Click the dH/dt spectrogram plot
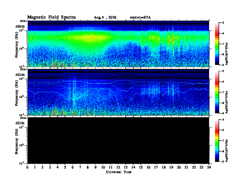The height and width of the screenshot is (192, 249). [x=118, y=44]
